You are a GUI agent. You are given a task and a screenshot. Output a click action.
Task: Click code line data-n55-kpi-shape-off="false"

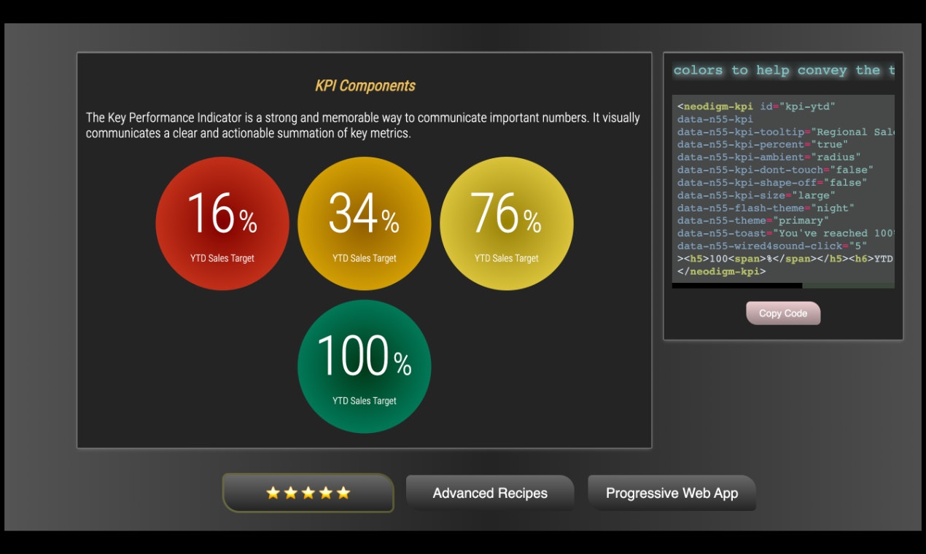[772, 183]
